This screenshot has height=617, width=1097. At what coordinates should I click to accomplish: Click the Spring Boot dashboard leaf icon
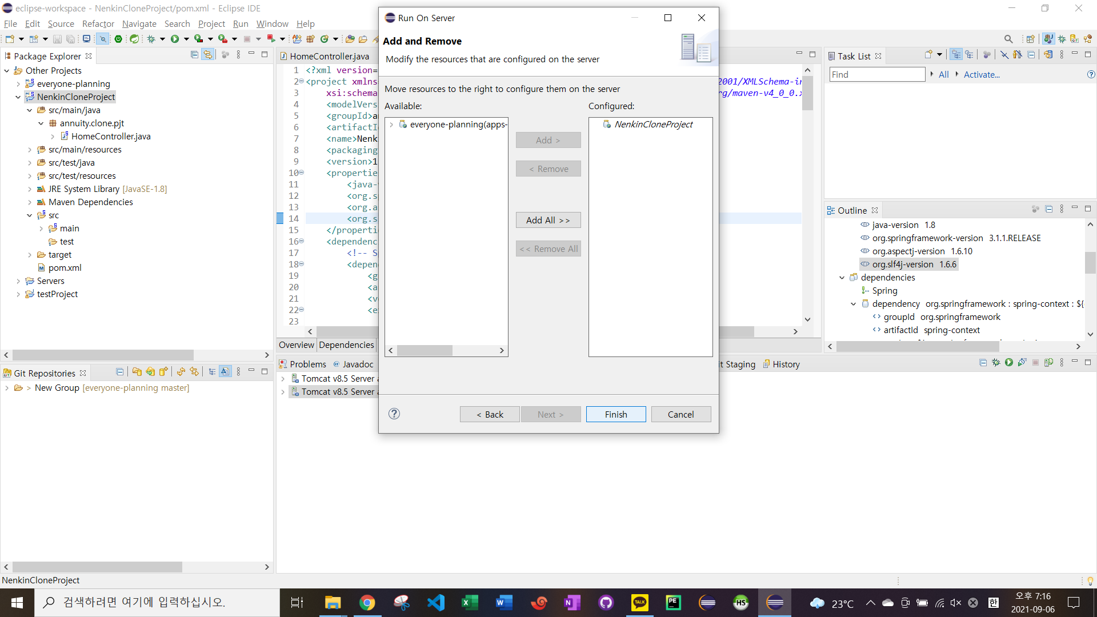pos(134,39)
